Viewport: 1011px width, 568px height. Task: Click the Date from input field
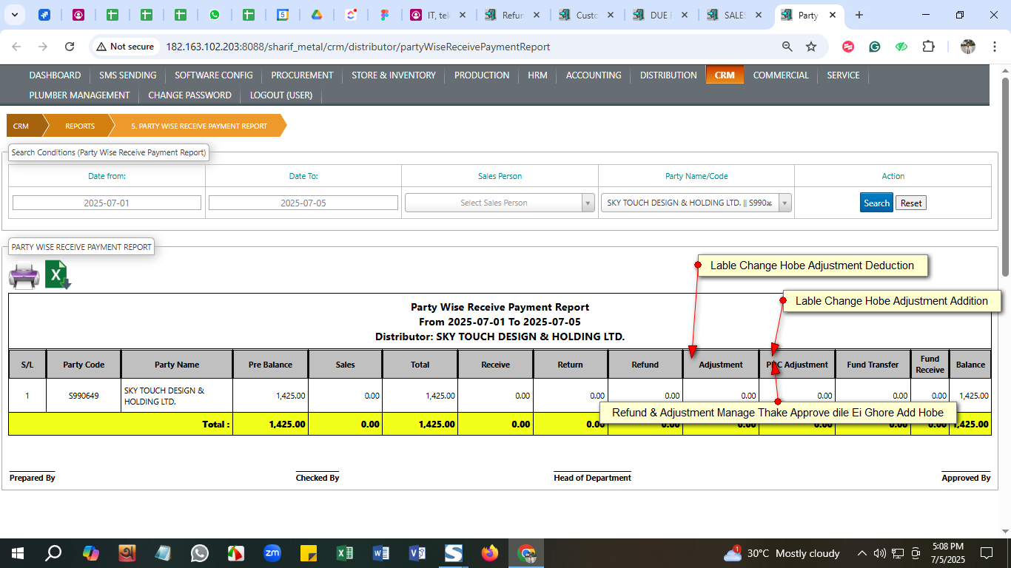[107, 203]
